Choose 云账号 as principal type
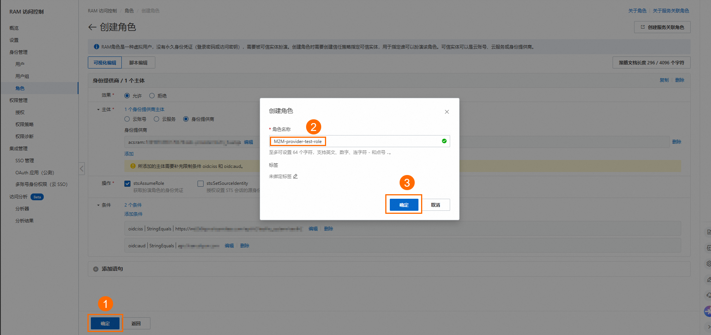The width and height of the screenshot is (711, 335). coord(127,119)
